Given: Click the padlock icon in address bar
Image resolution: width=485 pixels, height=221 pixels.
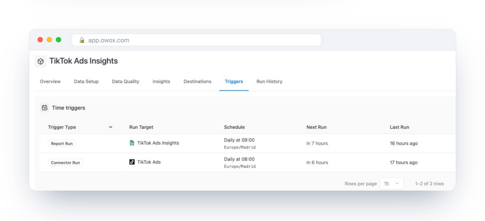Looking at the screenshot, I should [82, 40].
